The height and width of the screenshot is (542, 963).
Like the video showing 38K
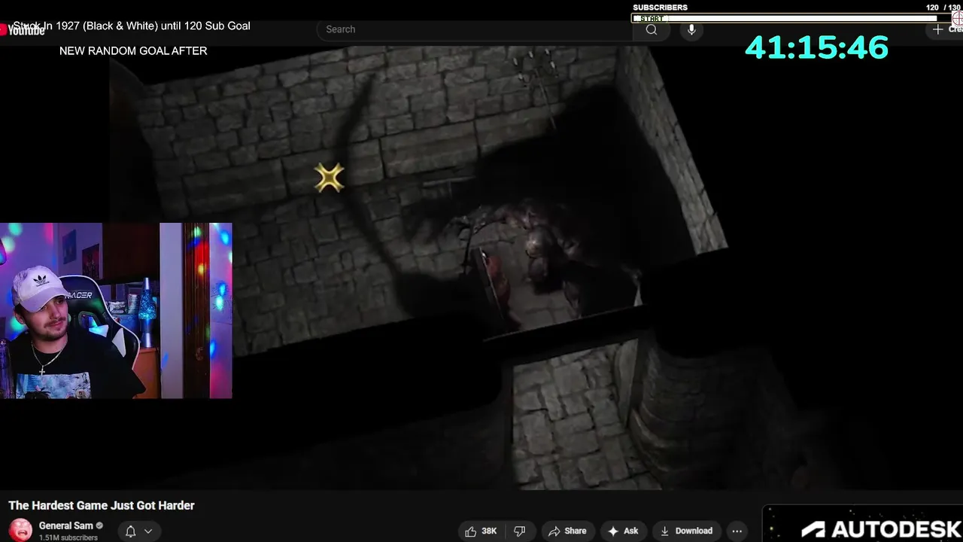coord(481,531)
